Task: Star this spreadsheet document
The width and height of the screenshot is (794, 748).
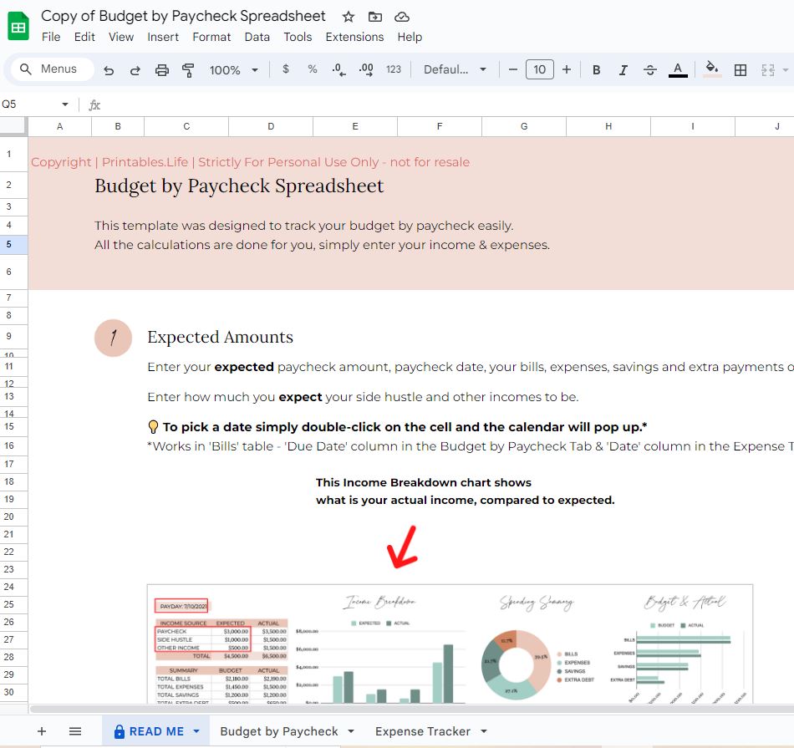Action: pyautogui.click(x=349, y=17)
